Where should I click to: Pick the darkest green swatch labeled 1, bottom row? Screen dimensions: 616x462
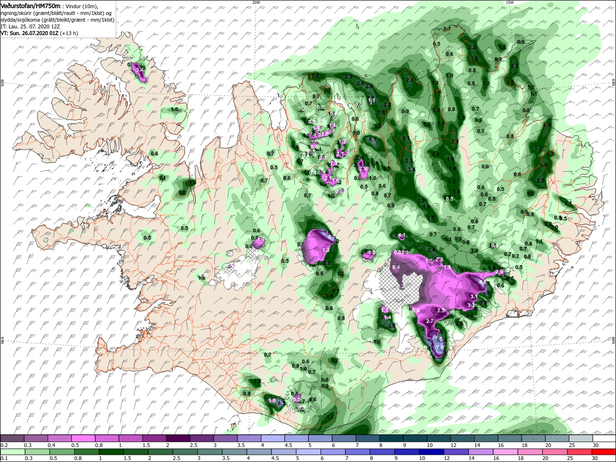click(x=112, y=451)
